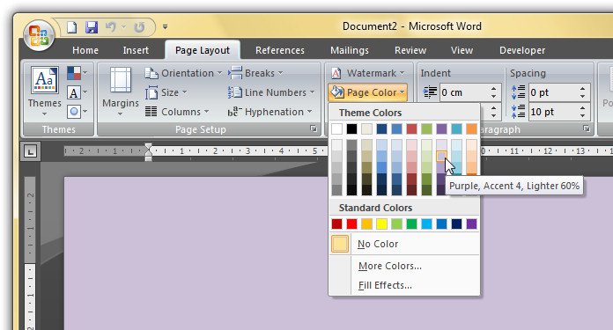The width and height of the screenshot is (613, 330).
Task: Open Theme Colors dropdown
Action: click(77, 73)
